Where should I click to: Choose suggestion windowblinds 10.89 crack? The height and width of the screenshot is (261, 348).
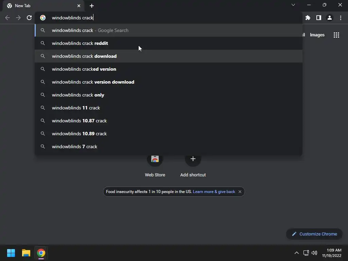click(x=169, y=134)
